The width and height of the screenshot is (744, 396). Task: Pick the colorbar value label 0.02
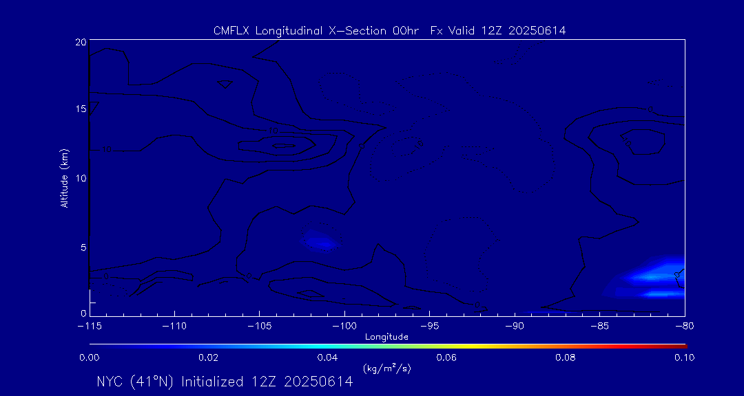coord(209,357)
